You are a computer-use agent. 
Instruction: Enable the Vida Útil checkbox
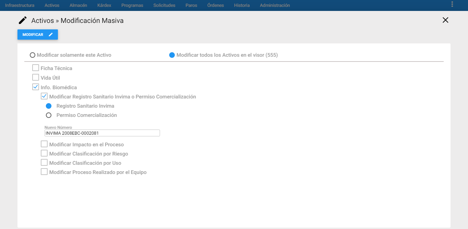(x=35, y=77)
